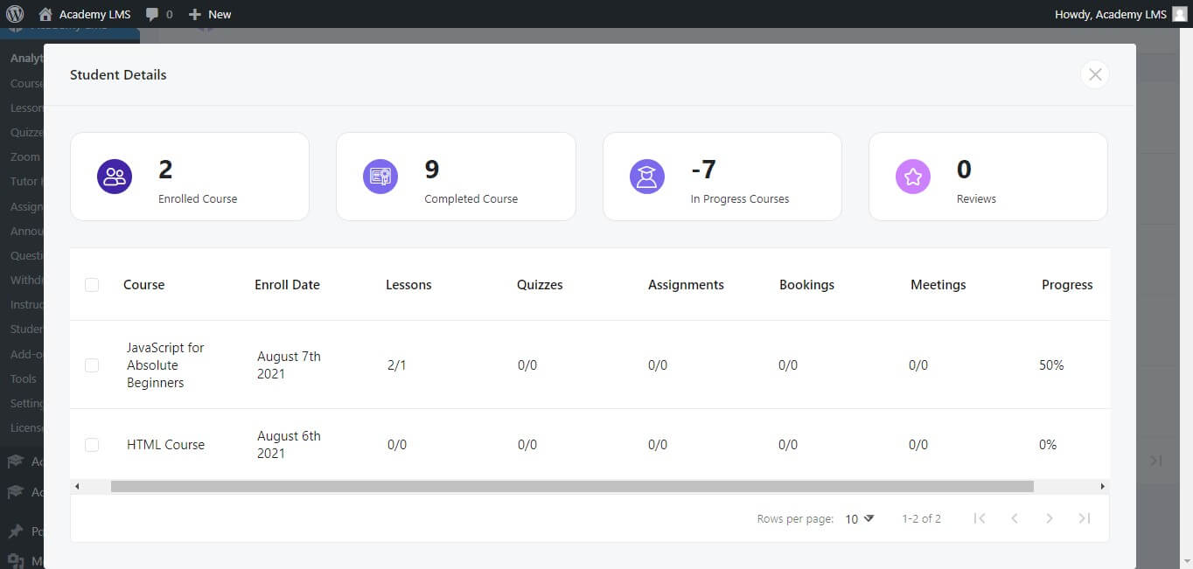Viewport: 1193px width, 569px height.
Task: Click the user avatar near Howdy, Academy LMS
Action: point(1181,13)
